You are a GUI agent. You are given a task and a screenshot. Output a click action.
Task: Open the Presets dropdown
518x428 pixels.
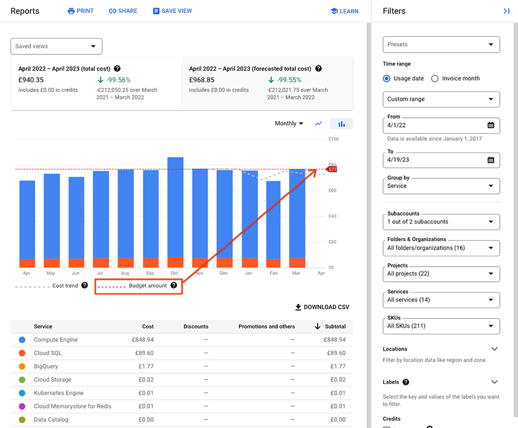tap(441, 44)
